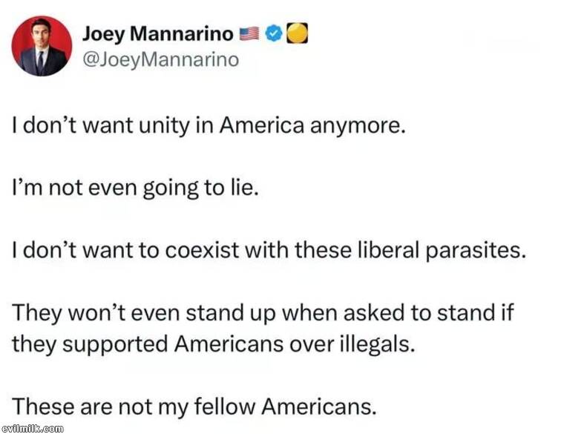Open the @JoeyMannarino handle link

tap(160, 59)
